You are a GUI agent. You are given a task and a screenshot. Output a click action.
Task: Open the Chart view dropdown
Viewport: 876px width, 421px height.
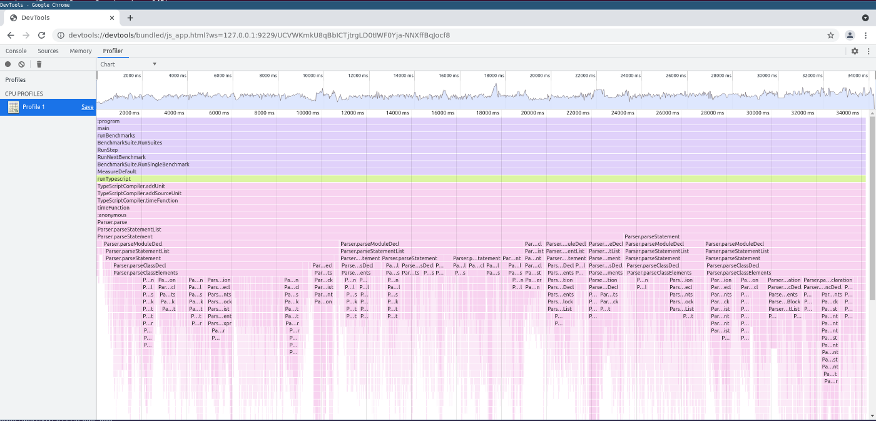[128, 64]
